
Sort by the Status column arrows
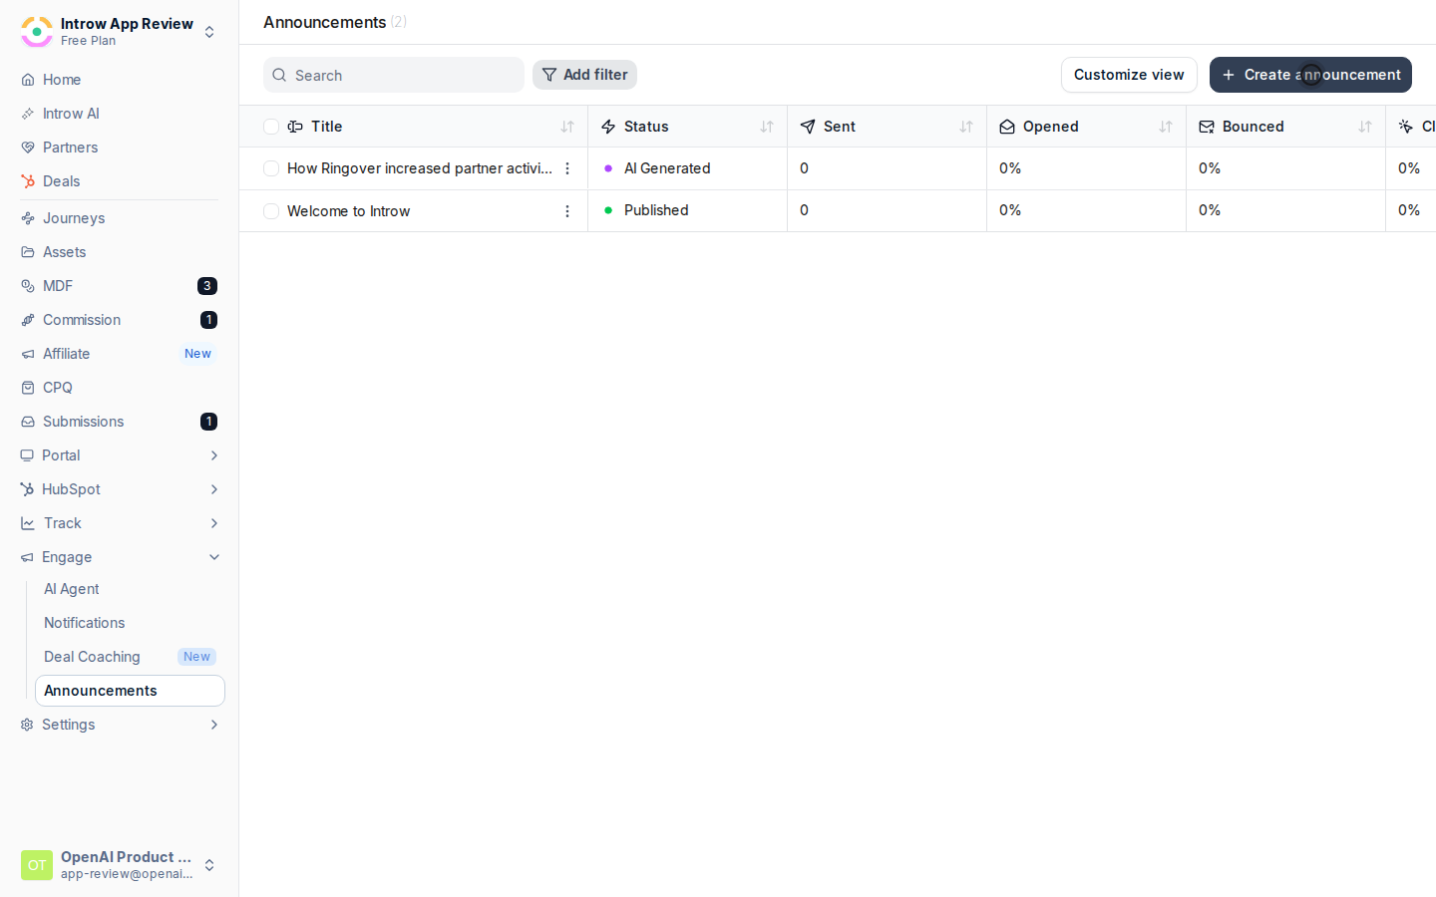coord(767,127)
